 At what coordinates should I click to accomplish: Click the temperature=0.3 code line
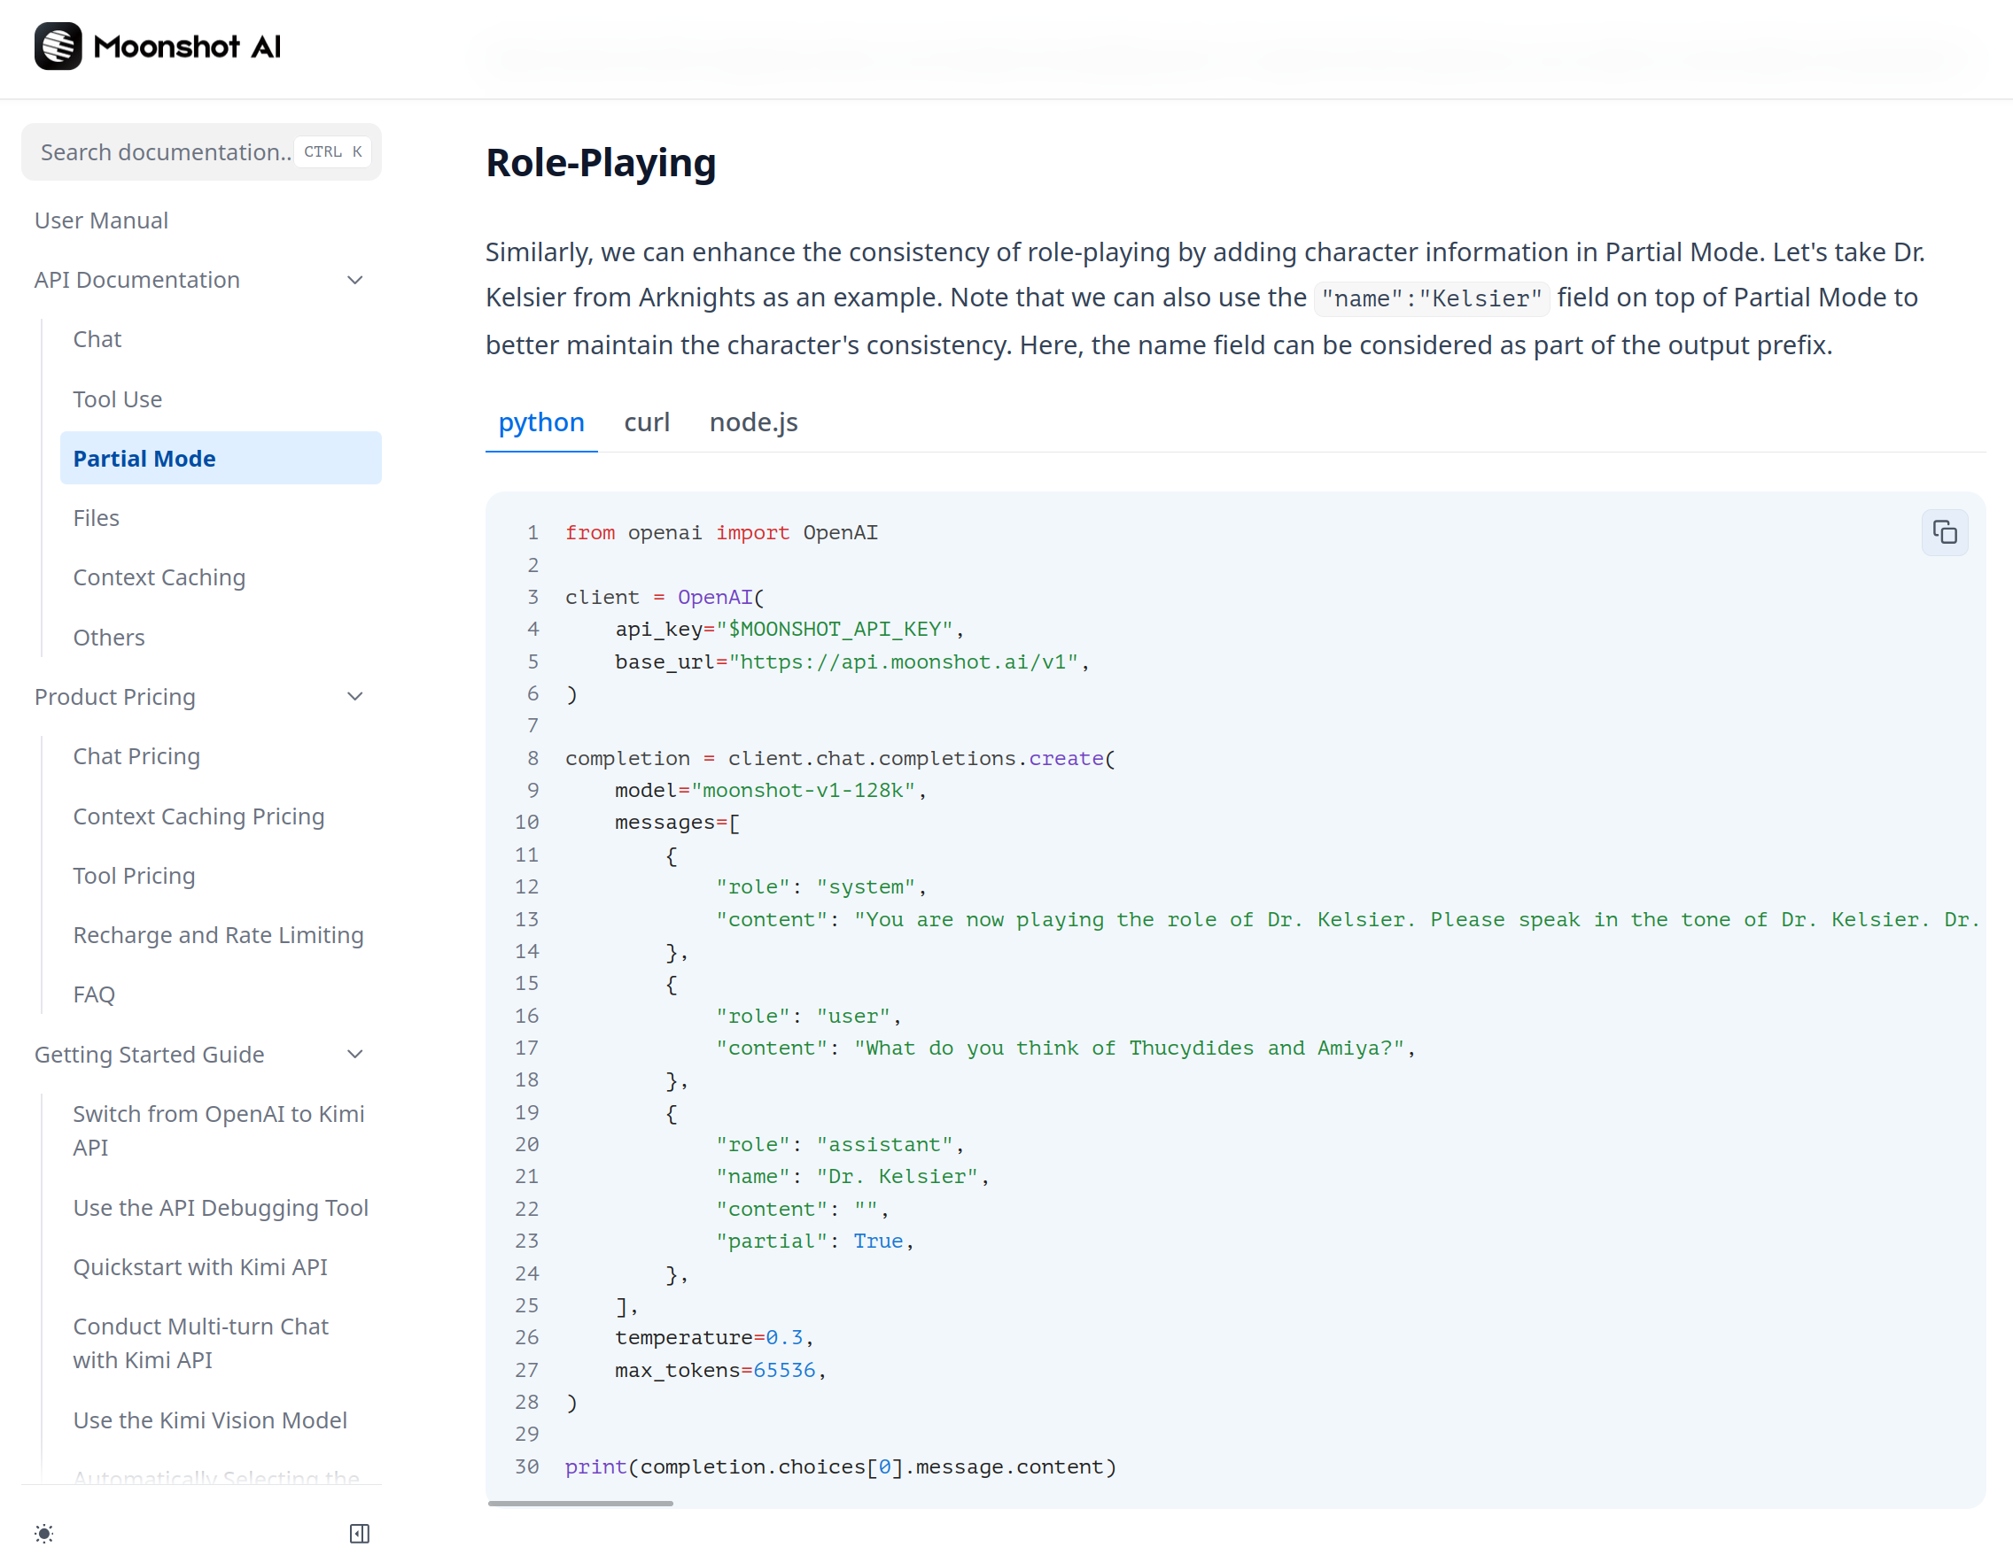pos(713,1336)
